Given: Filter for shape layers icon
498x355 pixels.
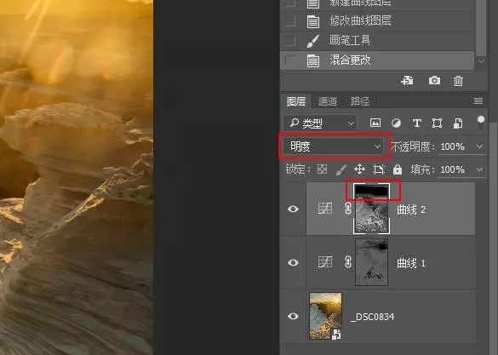Looking at the screenshot, I should (437, 123).
